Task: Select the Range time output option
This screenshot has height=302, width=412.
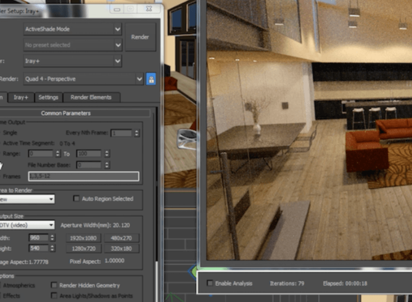Action: (11, 154)
